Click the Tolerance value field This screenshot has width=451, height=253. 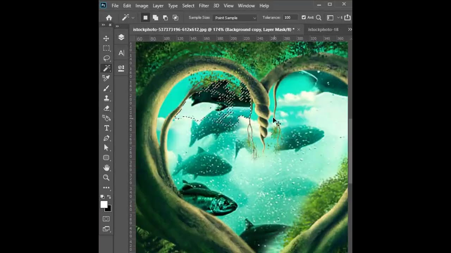[290, 18]
